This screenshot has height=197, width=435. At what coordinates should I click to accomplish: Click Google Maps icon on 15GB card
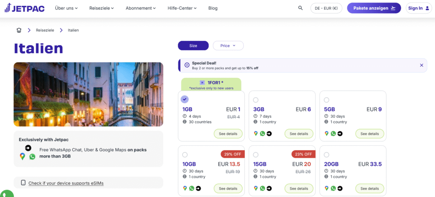[256, 189]
